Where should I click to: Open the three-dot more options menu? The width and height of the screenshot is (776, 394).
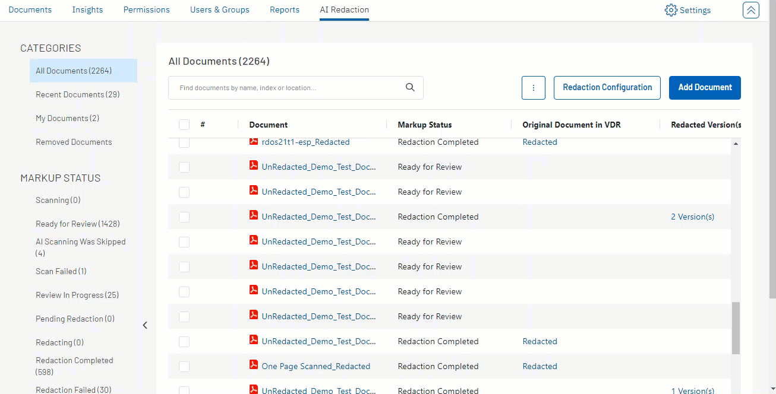tap(533, 87)
